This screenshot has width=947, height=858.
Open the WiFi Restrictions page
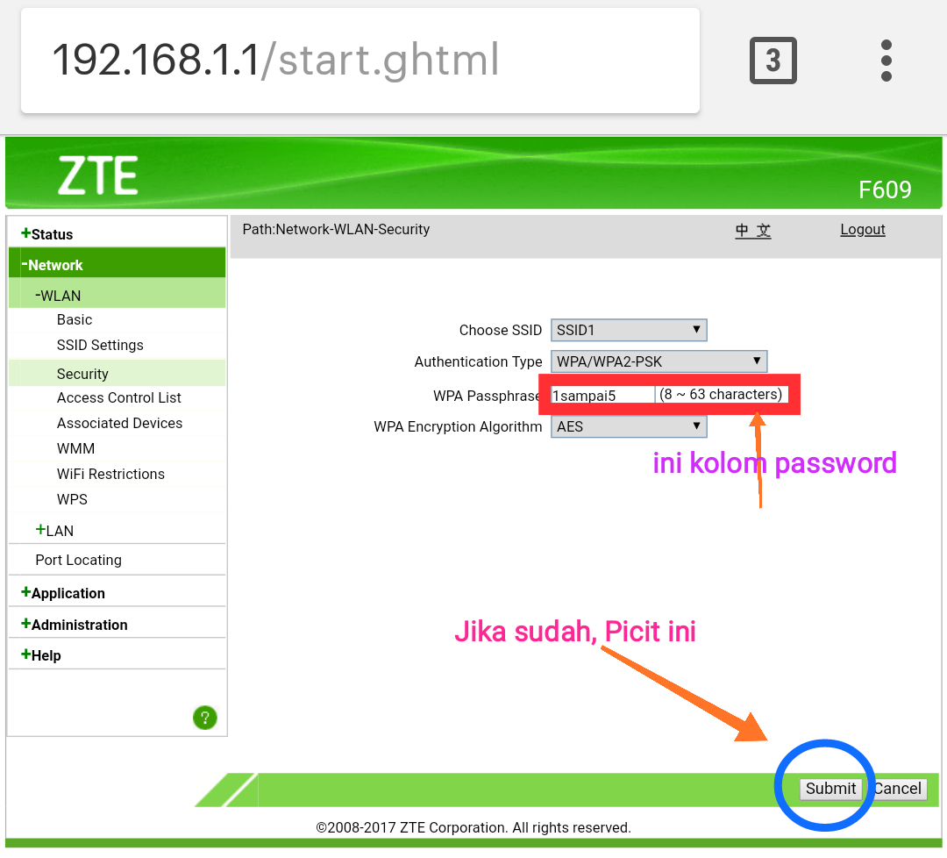[110, 474]
